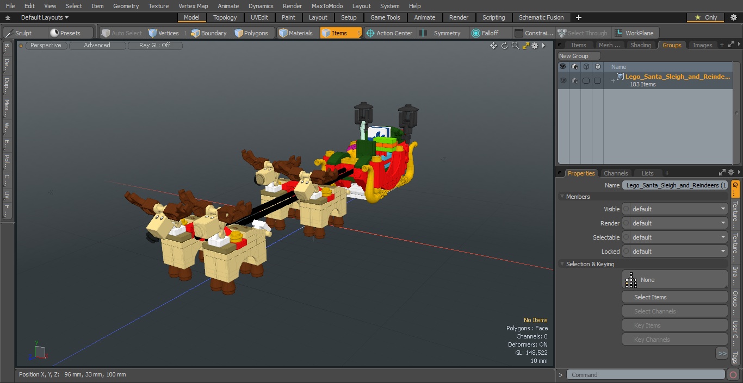Switch to the Topology layout tab
The width and height of the screenshot is (743, 383).
[225, 17]
